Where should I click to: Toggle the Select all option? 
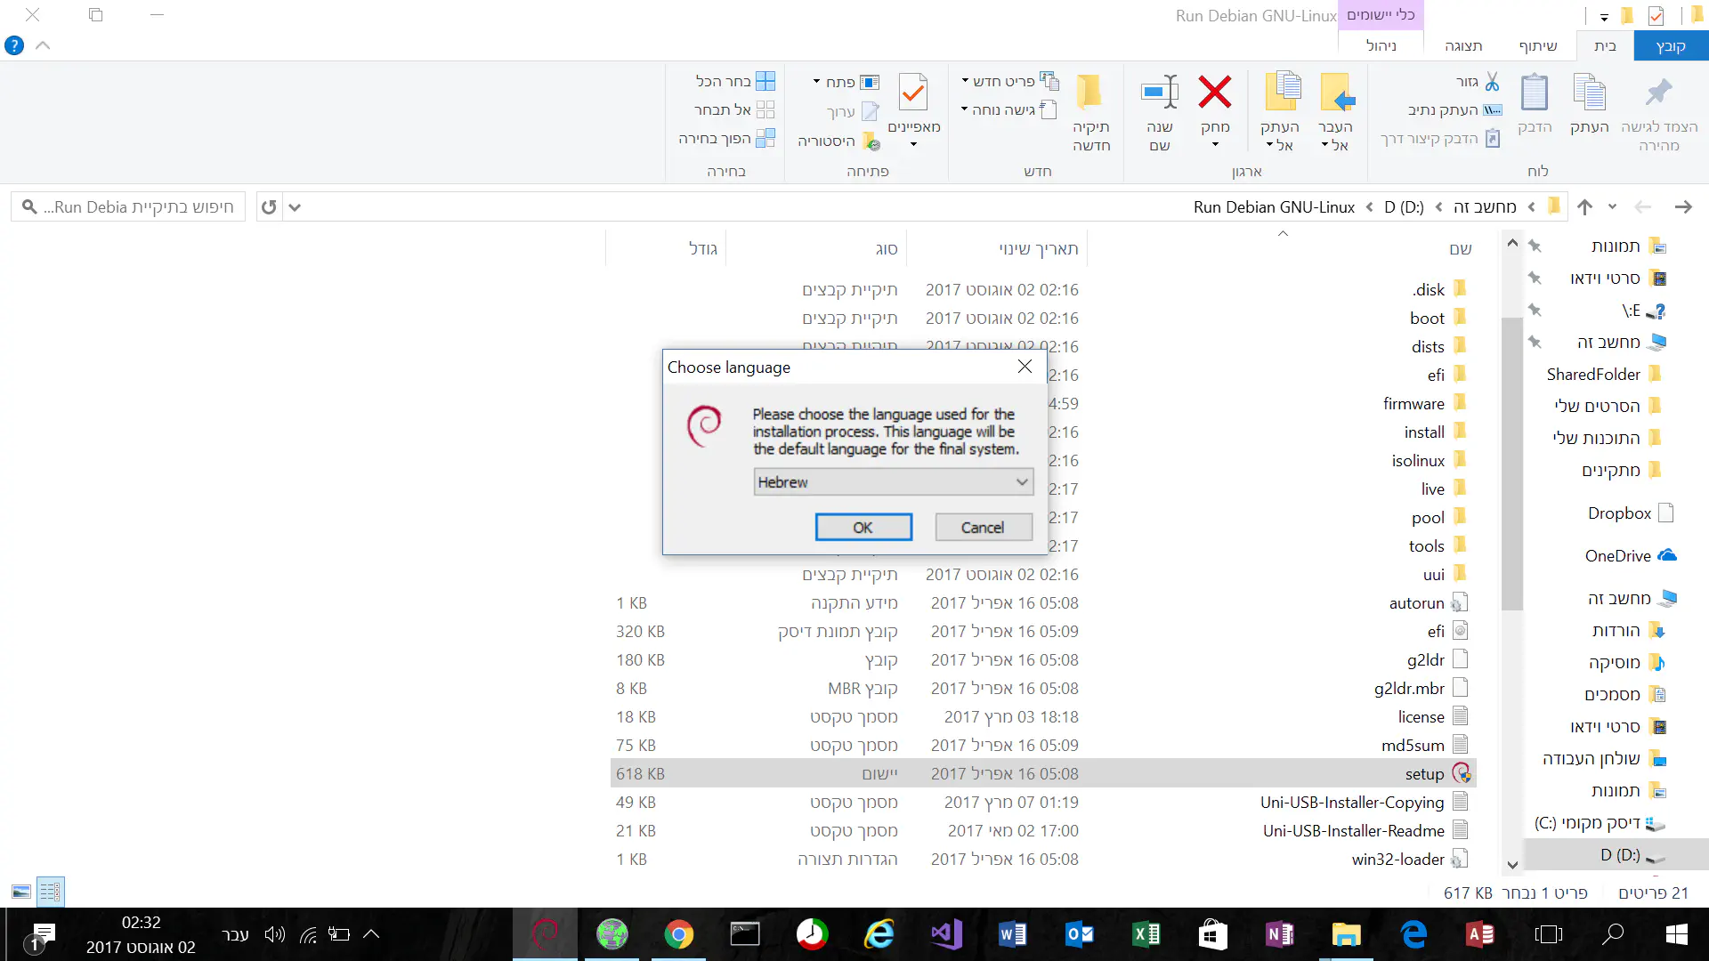735,81
